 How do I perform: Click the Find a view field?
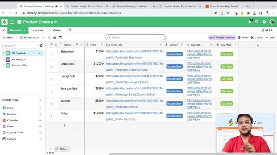(19, 46)
